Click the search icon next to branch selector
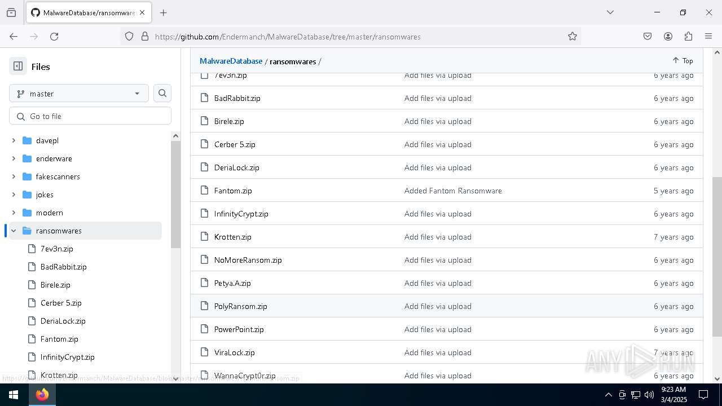Image resolution: width=722 pixels, height=406 pixels. [162, 94]
